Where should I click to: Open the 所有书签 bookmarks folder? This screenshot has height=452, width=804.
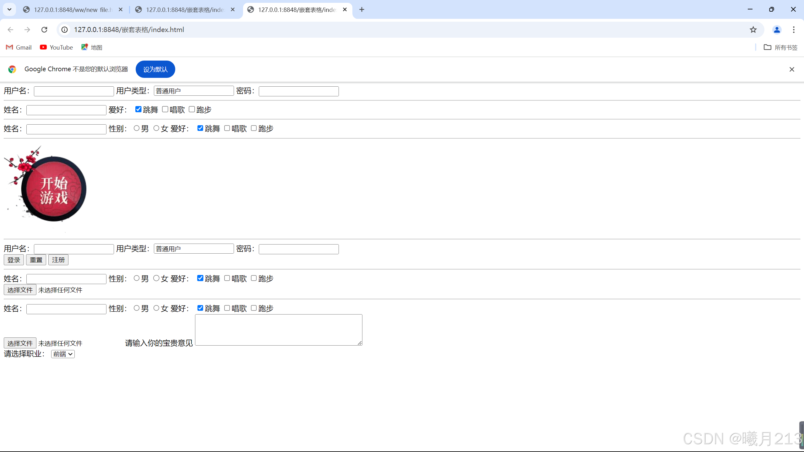pyautogui.click(x=781, y=47)
